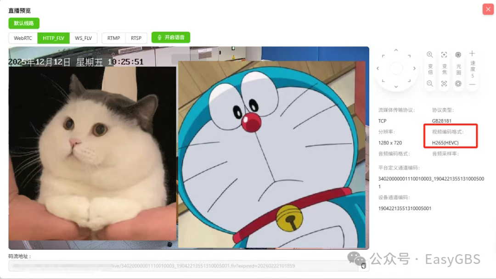The height and width of the screenshot is (279, 496).
Task: Open the aperture with upper 光圈 icon
Action: [x=458, y=55]
